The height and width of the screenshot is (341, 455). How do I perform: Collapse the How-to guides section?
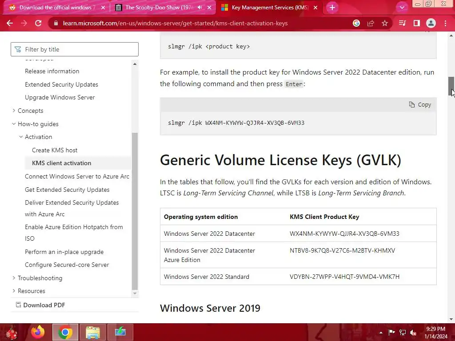click(35, 124)
